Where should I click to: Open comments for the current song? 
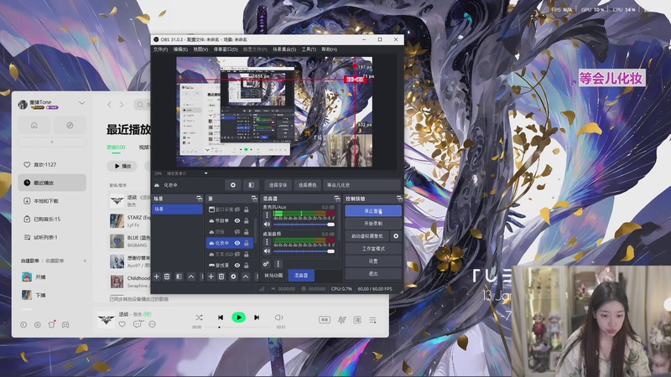138,324
